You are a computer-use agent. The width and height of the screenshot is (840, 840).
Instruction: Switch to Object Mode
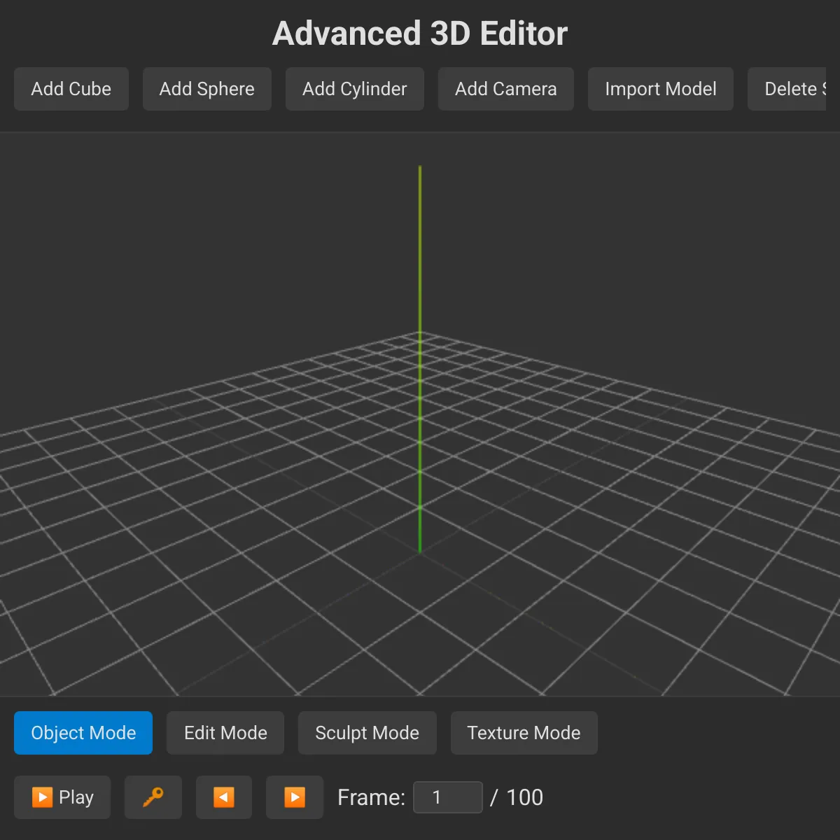click(83, 733)
